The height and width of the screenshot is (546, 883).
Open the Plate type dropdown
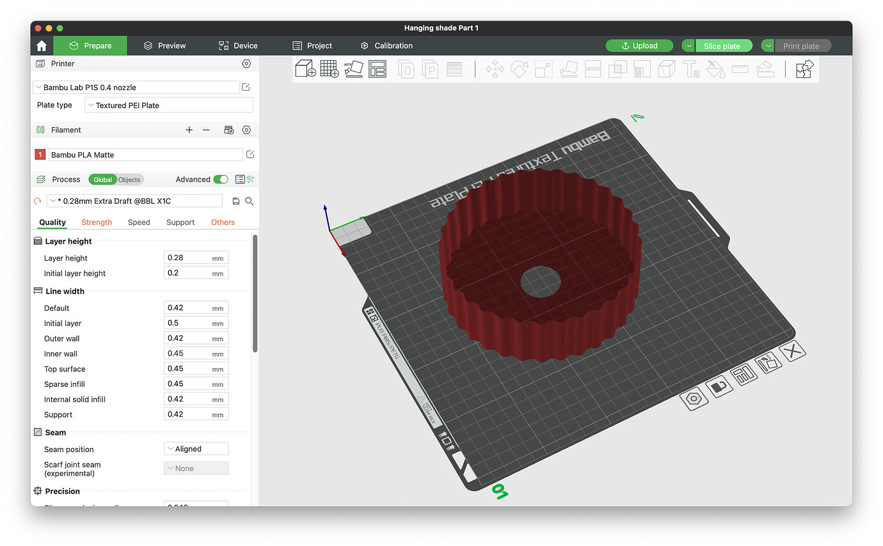click(169, 105)
